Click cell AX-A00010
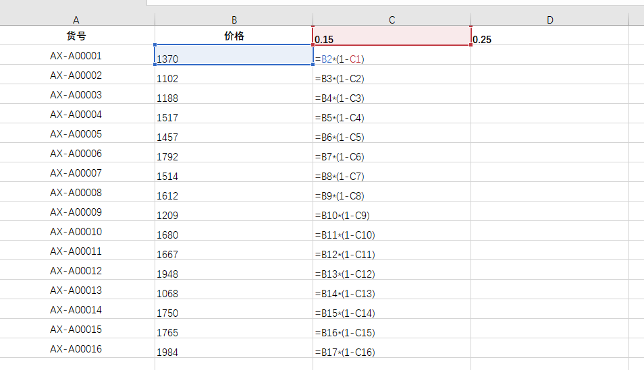Viewport: 644px width, 370px height. click(x=76, y=231)
